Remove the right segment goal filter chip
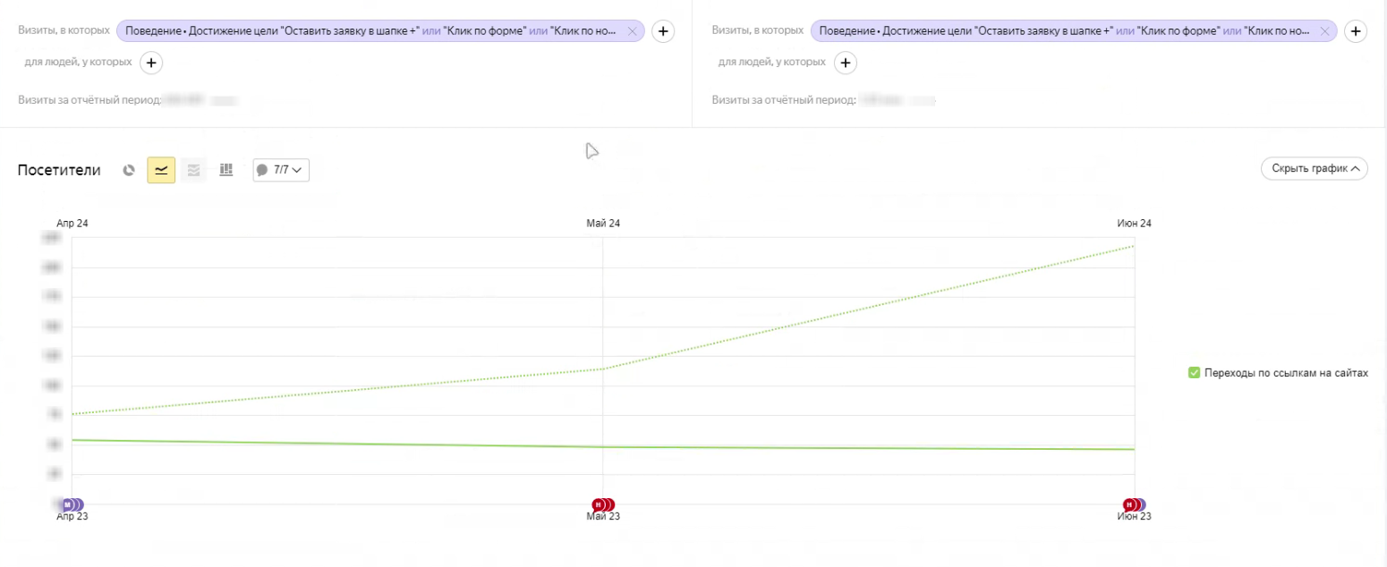Screen dimensions: 1387x567 pyautogui.click(x=1326, y=31)
